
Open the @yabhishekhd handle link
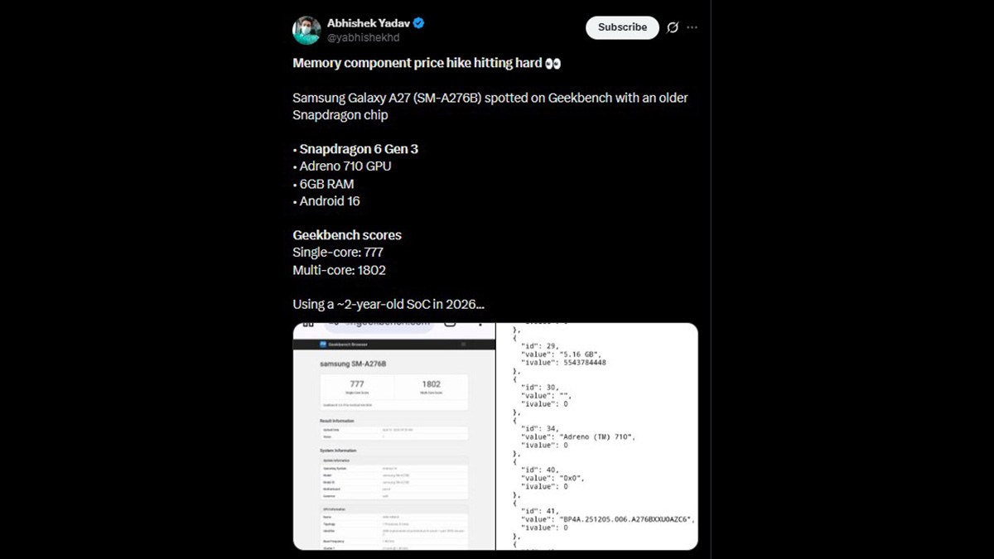pyautogui.click(x=364, y=36)
